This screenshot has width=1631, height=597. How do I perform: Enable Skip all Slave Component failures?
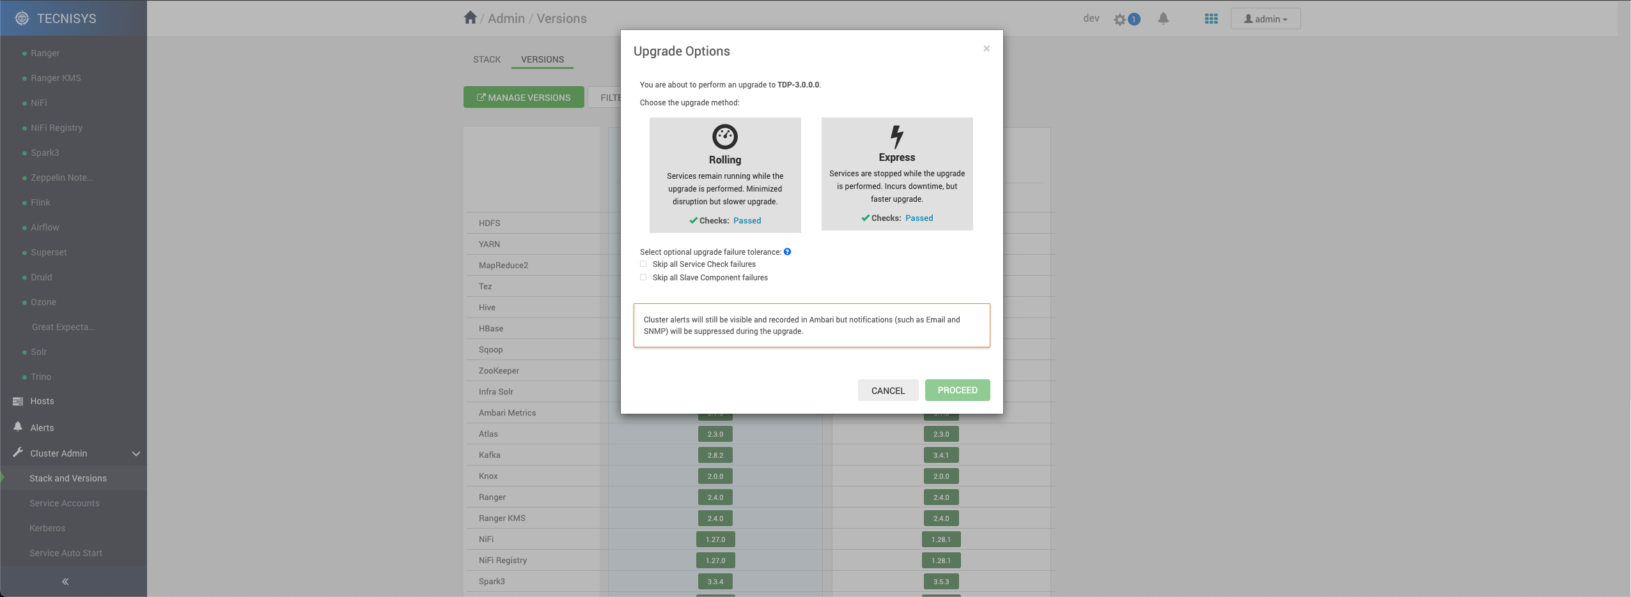click(643, 278)
